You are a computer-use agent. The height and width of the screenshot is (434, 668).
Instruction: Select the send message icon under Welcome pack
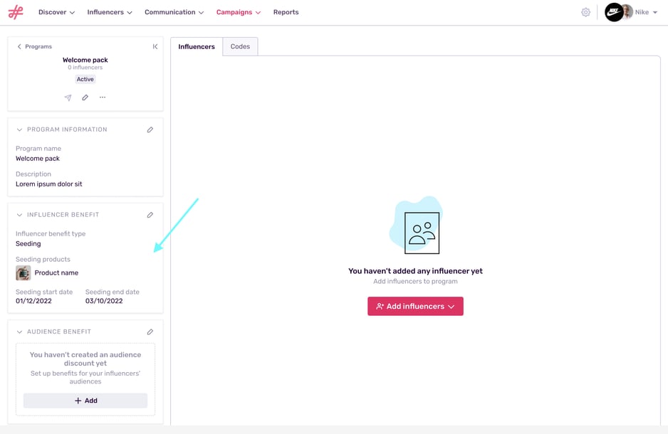pos(68,97)
